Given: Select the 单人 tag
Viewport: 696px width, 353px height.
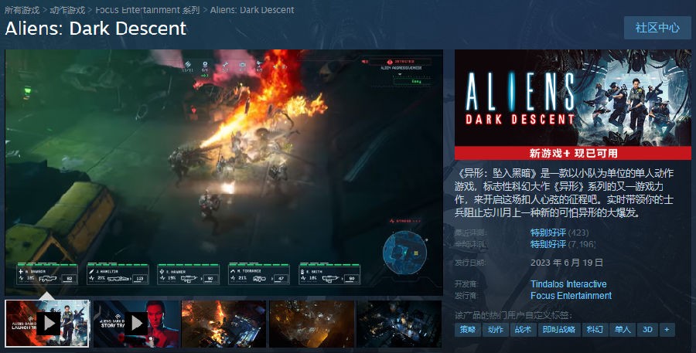Looking at the screenshot, I should (623, 330).
